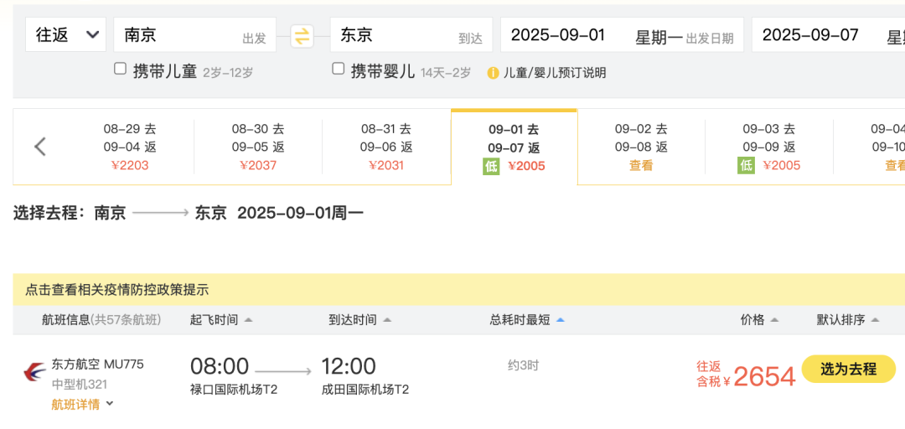Click the departure time sort arrow

pos(248,320)
